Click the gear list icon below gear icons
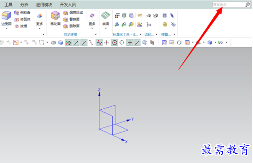The height and width of the screenshot is (163, 253). pyautogui.click(x=149, y=24)
